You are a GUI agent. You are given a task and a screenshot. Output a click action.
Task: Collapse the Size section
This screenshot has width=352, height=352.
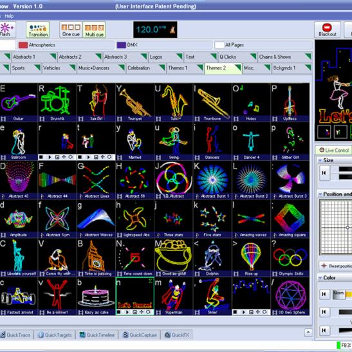320,160
